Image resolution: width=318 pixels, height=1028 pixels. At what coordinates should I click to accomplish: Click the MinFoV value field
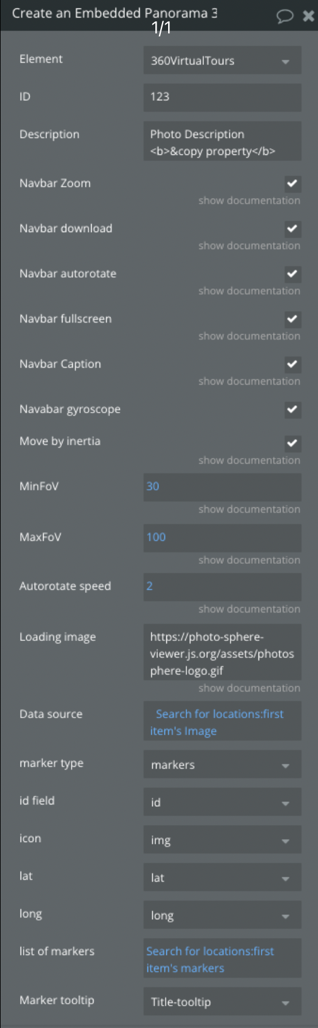(222, 487)
